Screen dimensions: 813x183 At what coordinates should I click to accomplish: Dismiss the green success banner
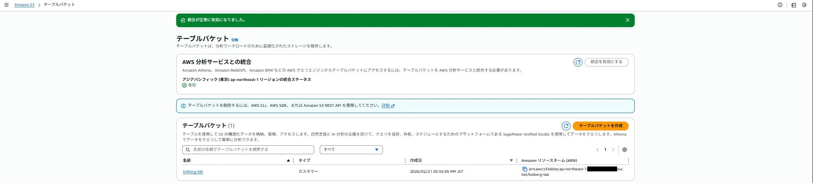(x=627, y=20)
